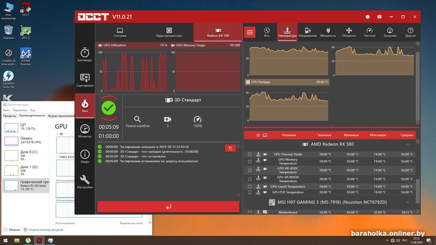436x245 pixels.
Task: Open DAEMON Tools Lite desktop icon
Action: [8, 79]
